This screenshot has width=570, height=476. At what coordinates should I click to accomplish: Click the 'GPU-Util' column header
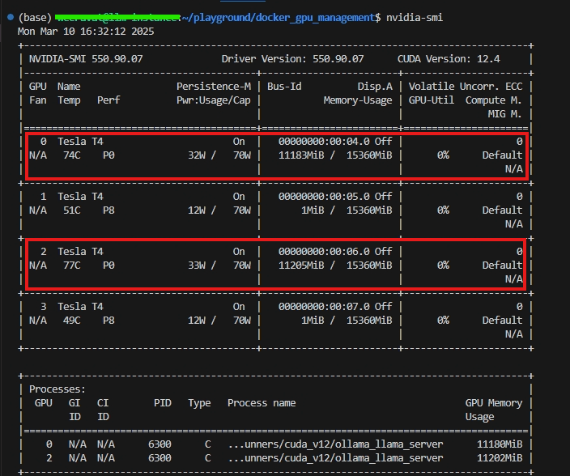click(x=431, y=100)
